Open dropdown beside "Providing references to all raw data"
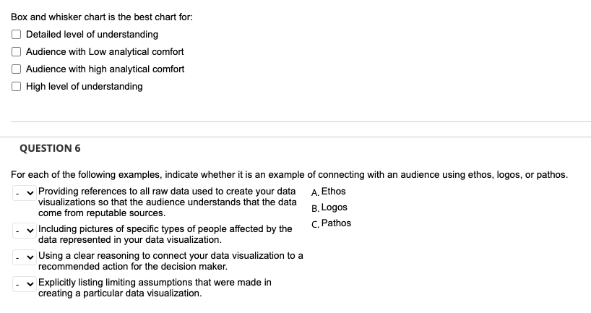The width and height of the screenshot is (591, 313). pyautogui.click(x=24, y=192)
